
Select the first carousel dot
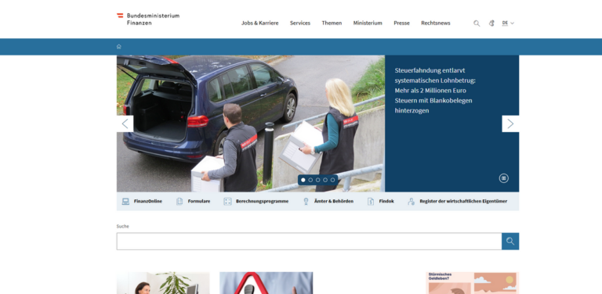[303, 180]
